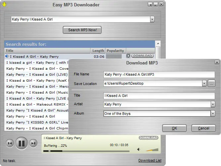The height and width of the screenshot is (166, 221).
Task: Click the Search MP3 Now! button
Action: (82, 30)
